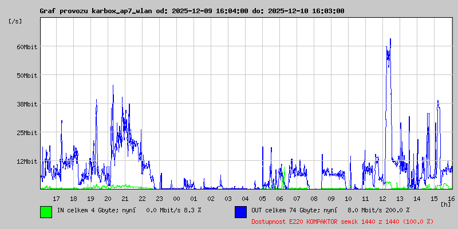Image resolution: width=458 pixels, height=229 pixels.
Task: Click the '15' hour label on x-axis
Action: [434, 199]
